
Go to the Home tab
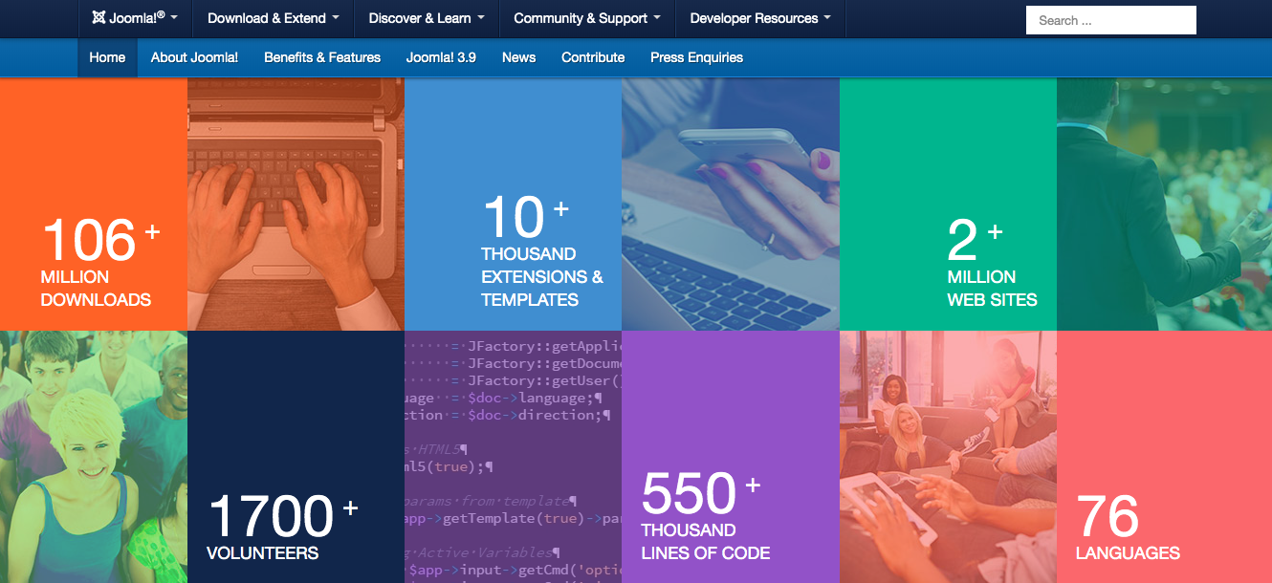pyautogui.click(x=107, y=57)
